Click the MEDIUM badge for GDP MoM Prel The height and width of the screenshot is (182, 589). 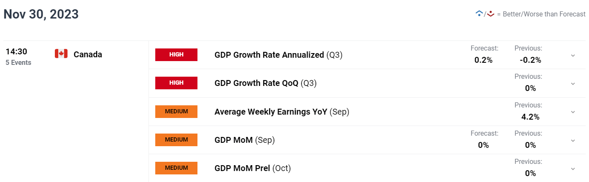(176, 168)
